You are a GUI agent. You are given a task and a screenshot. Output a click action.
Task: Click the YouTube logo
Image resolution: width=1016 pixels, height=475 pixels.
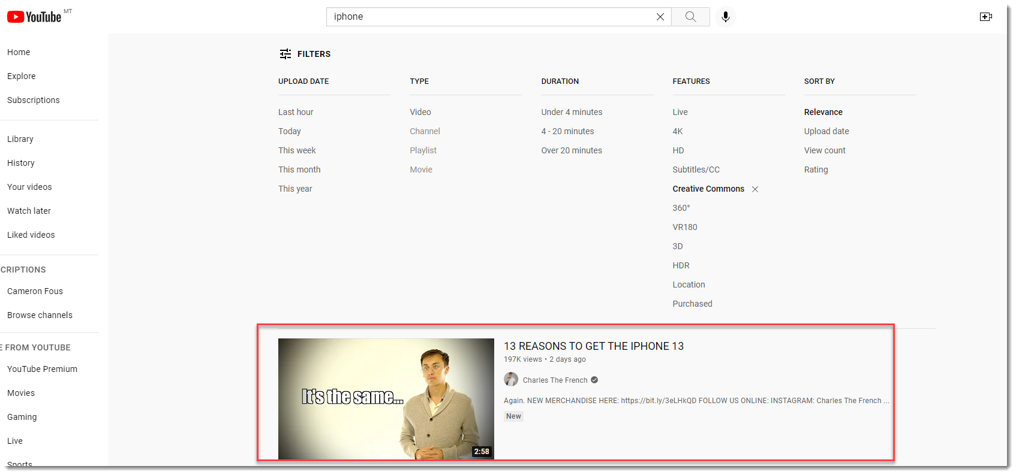pyautogui.click(x=34, y=17)
